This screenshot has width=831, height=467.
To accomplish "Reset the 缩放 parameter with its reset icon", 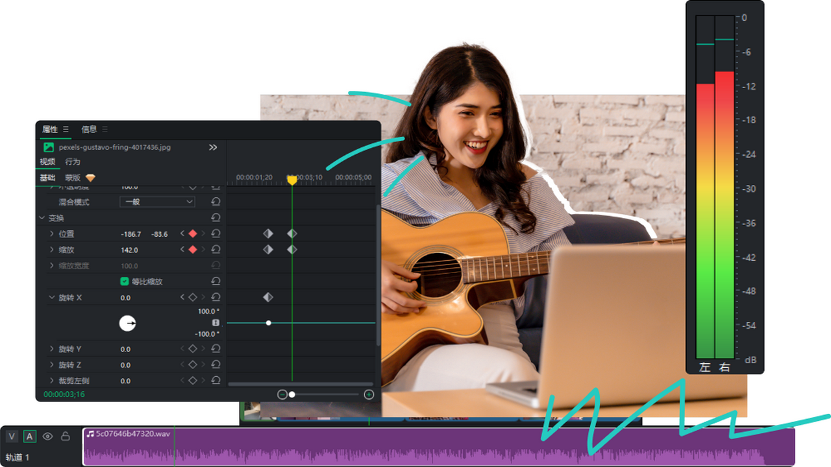I will (x=217, y=250).
